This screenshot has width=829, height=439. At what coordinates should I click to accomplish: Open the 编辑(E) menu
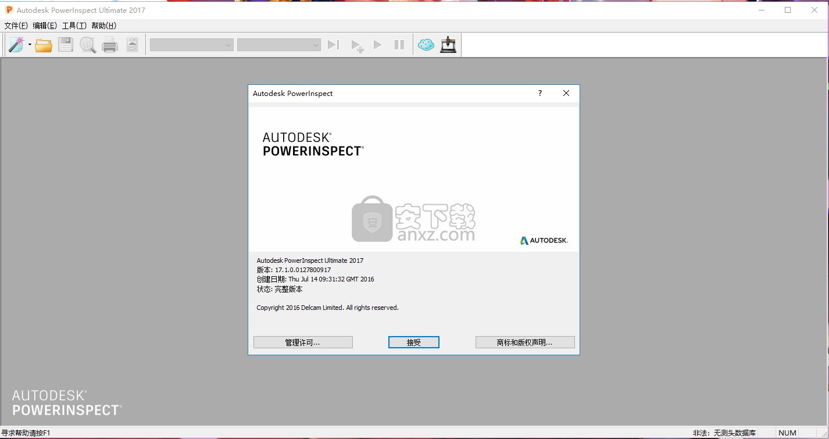click(x=45, y=26)
